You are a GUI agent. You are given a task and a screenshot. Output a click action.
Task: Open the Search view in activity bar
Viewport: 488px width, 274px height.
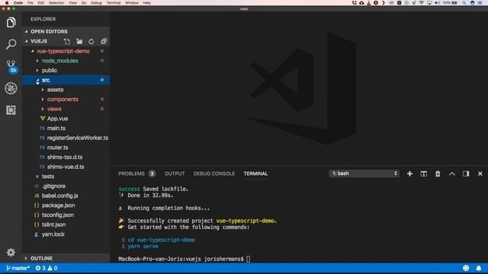click(11, 44)
